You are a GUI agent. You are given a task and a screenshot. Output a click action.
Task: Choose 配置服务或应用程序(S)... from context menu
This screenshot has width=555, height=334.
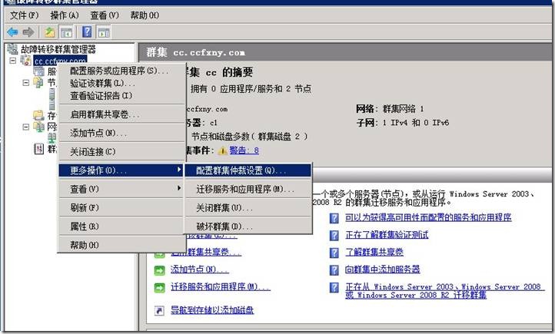pos(121,71)
